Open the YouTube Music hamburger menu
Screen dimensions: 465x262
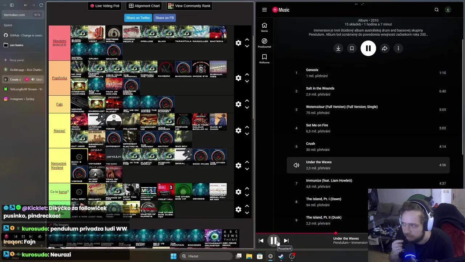pos(264,10)
